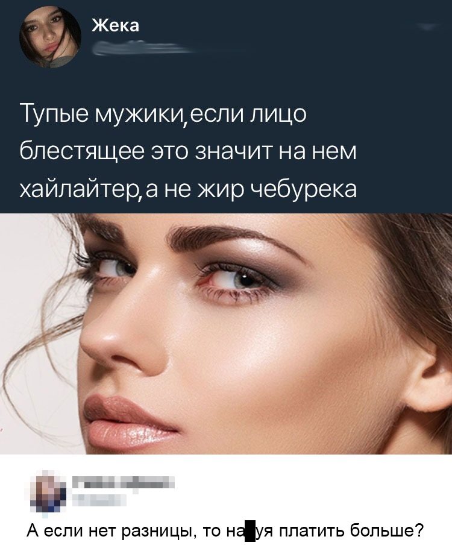Click the black censor box in comment
Screen dimensions: 452x557
(x=250, y=530)
